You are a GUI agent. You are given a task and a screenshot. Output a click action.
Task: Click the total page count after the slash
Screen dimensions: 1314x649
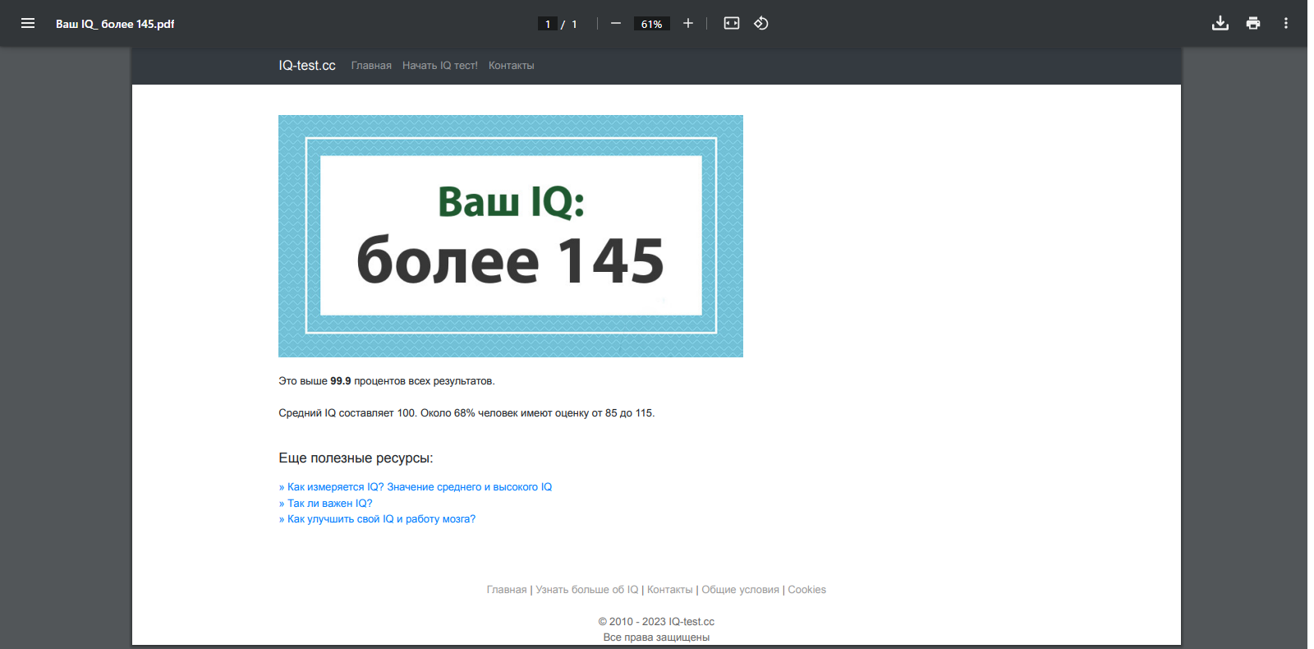575,24
